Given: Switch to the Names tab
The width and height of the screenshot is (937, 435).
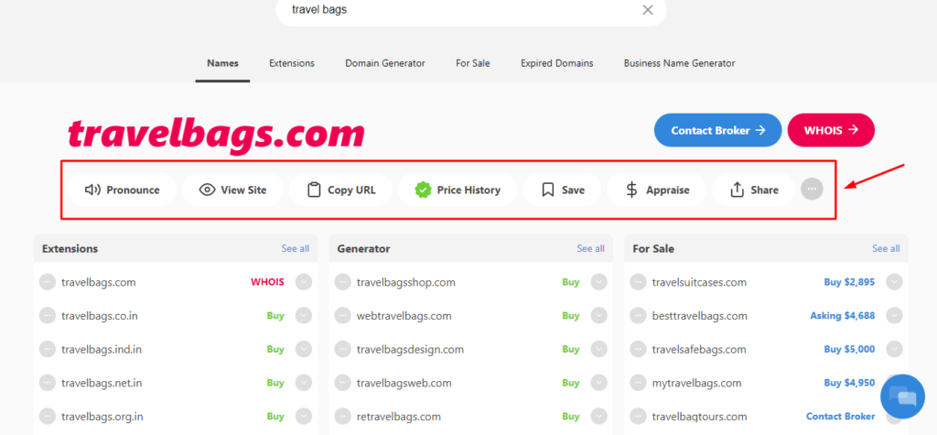Looking at the screenshot, I should (x=222, y=63).
